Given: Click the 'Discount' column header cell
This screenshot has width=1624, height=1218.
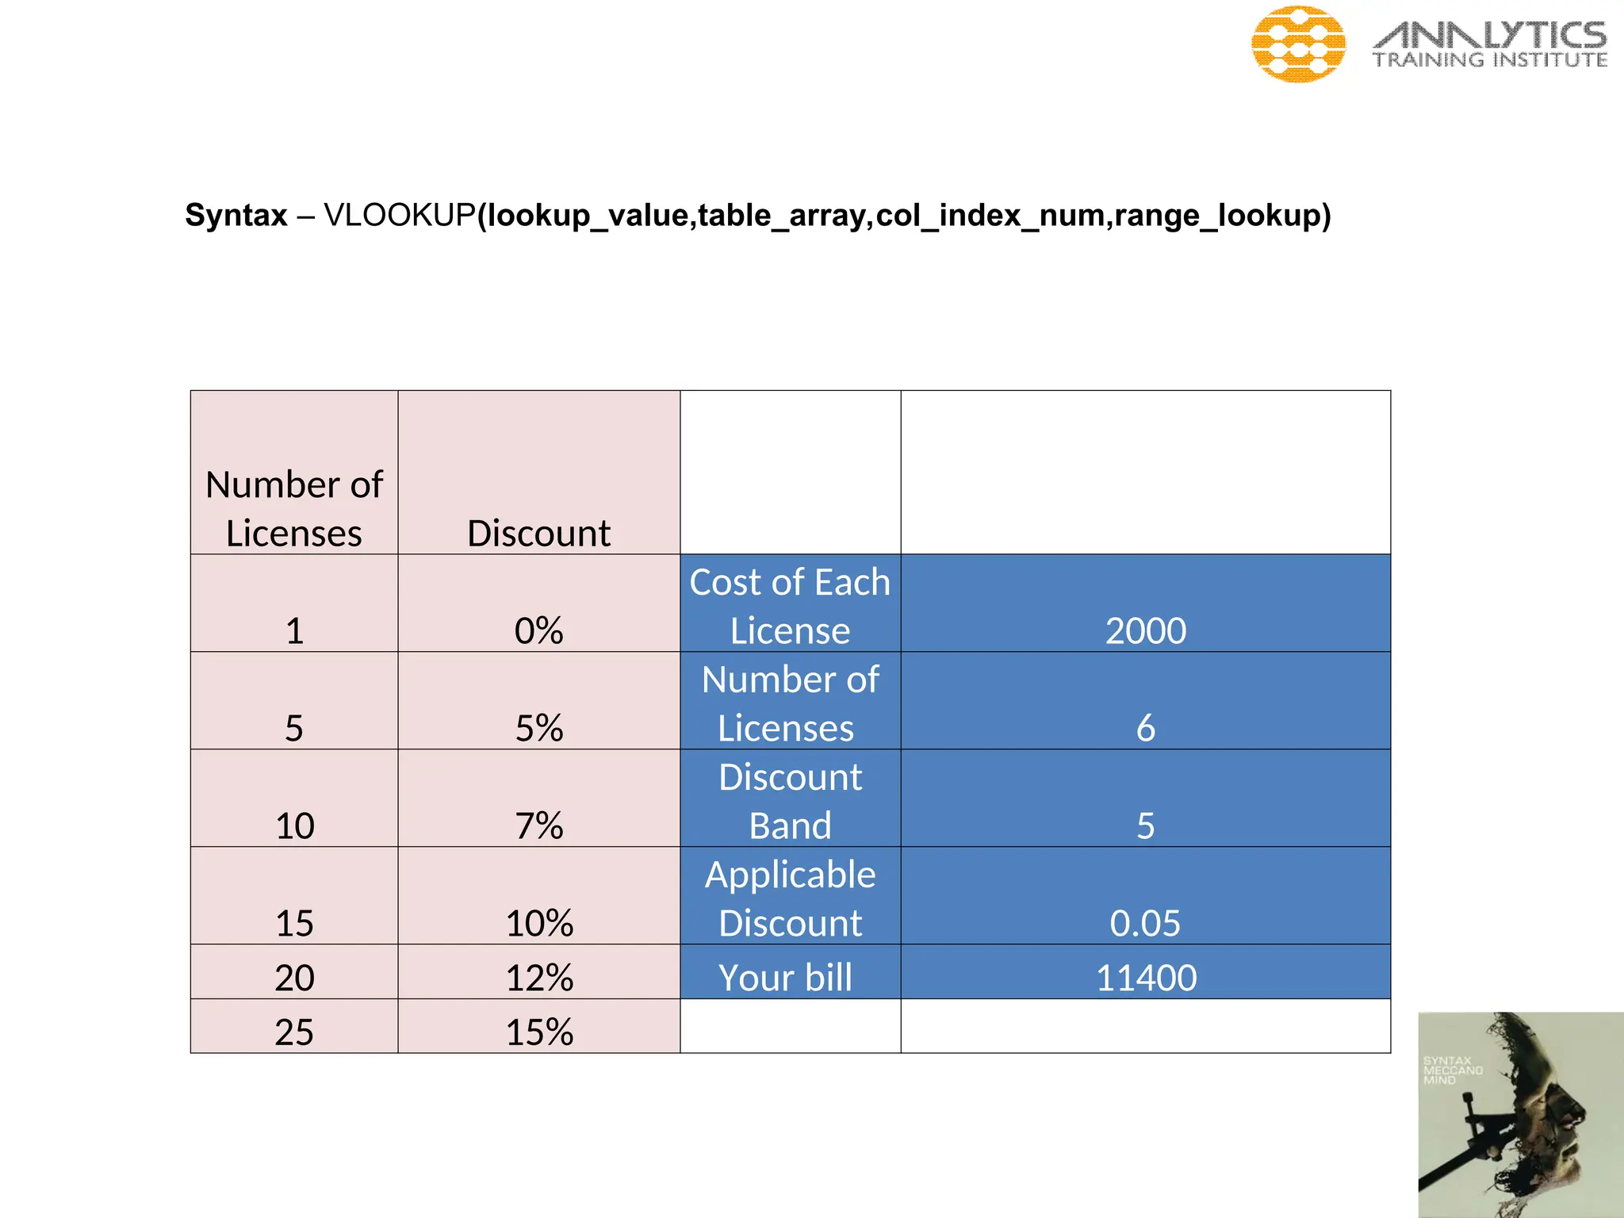Looking at the screenshot, I should [539, 473].
